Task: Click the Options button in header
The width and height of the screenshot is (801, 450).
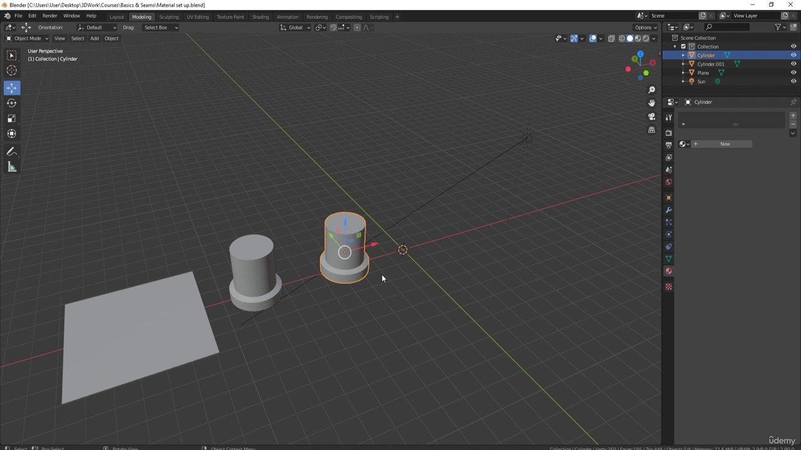Action: [x=645, y=27]
